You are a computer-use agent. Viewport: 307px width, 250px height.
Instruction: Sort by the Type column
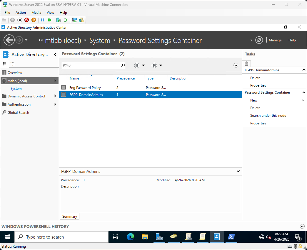click(150, 78)
